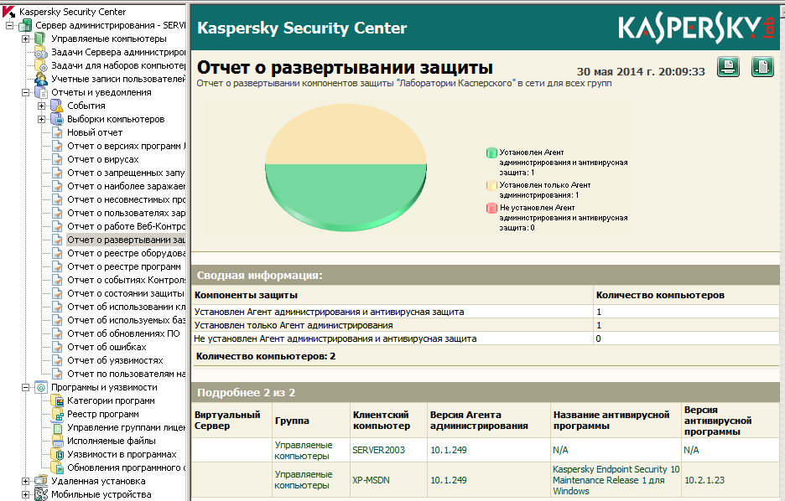This screenshot has height=501, width=785.
Task: Click the print report icon
Action: (x=729, y=66)
